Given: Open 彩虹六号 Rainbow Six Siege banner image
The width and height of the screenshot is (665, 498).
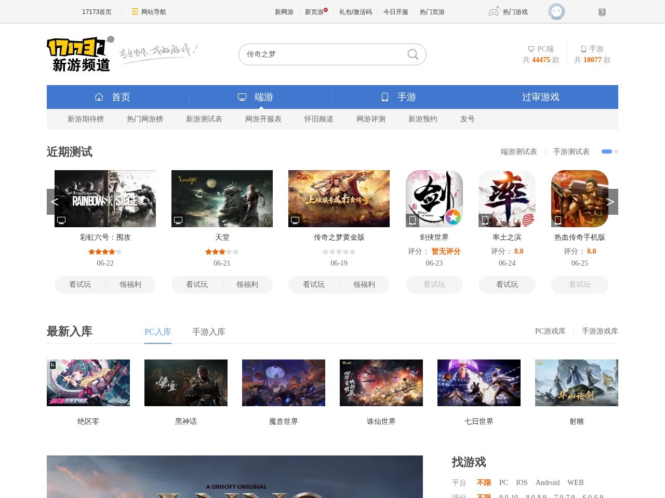Looking at the screenshot, I should pos(105,199).
